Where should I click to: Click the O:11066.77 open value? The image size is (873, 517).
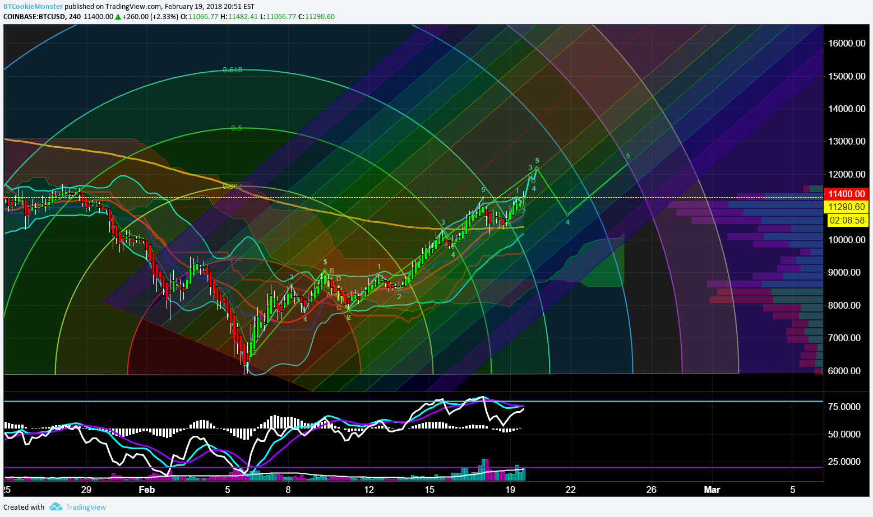198,16
